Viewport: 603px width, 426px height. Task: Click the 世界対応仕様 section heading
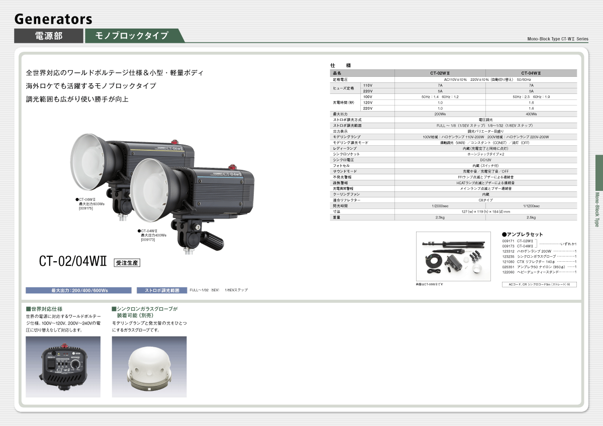click(x=44, y=308)
